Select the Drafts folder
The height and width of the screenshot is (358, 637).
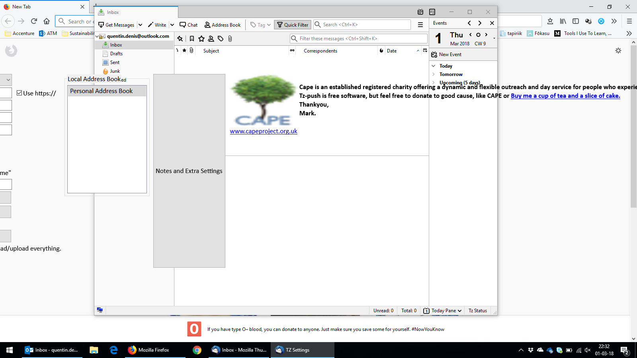point(116,54)
